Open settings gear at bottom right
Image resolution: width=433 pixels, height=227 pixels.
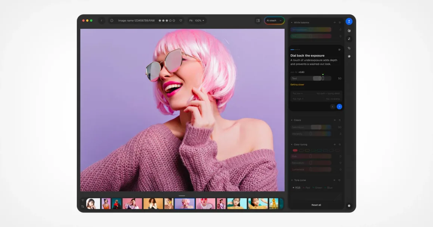coord(349,206)
